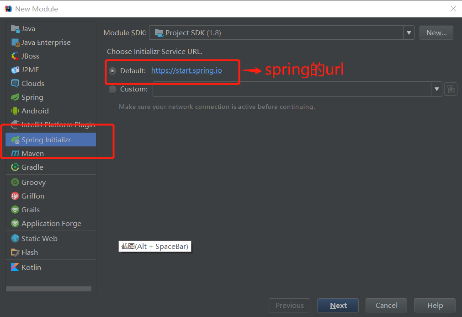This screenshot has height=317, width=462.
Task: Choose the Clouds module icon
Action: pos(15,83)
